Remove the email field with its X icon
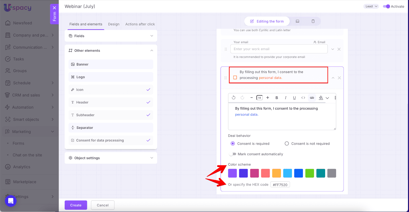The width and height of the screenshot is (409, 212). point(339,49)
